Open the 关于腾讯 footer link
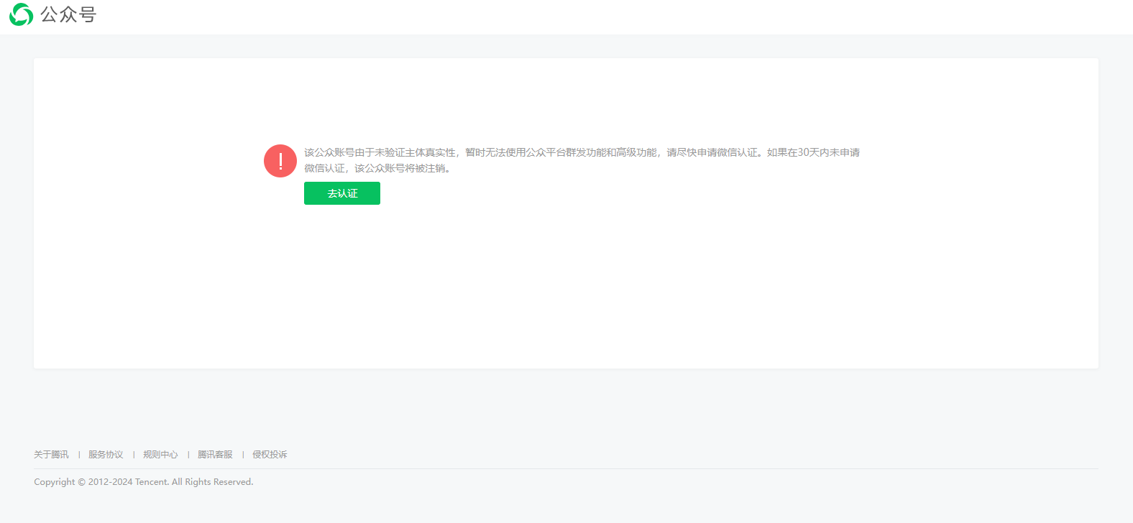The image size is (1133, 523). pyautogui.click(x=51, y=455)
